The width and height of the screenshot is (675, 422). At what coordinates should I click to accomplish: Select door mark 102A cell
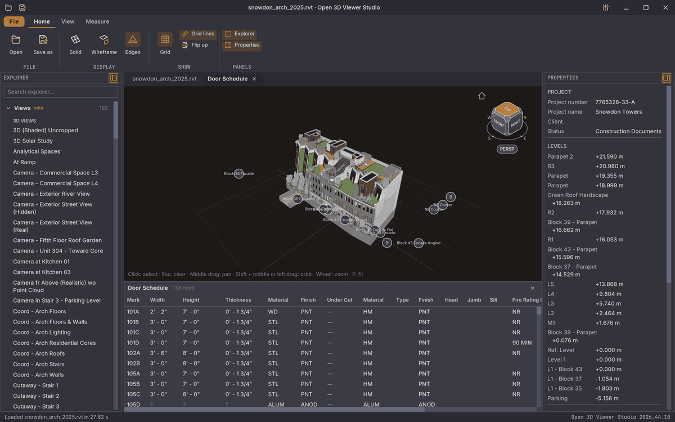coord(133,353)
